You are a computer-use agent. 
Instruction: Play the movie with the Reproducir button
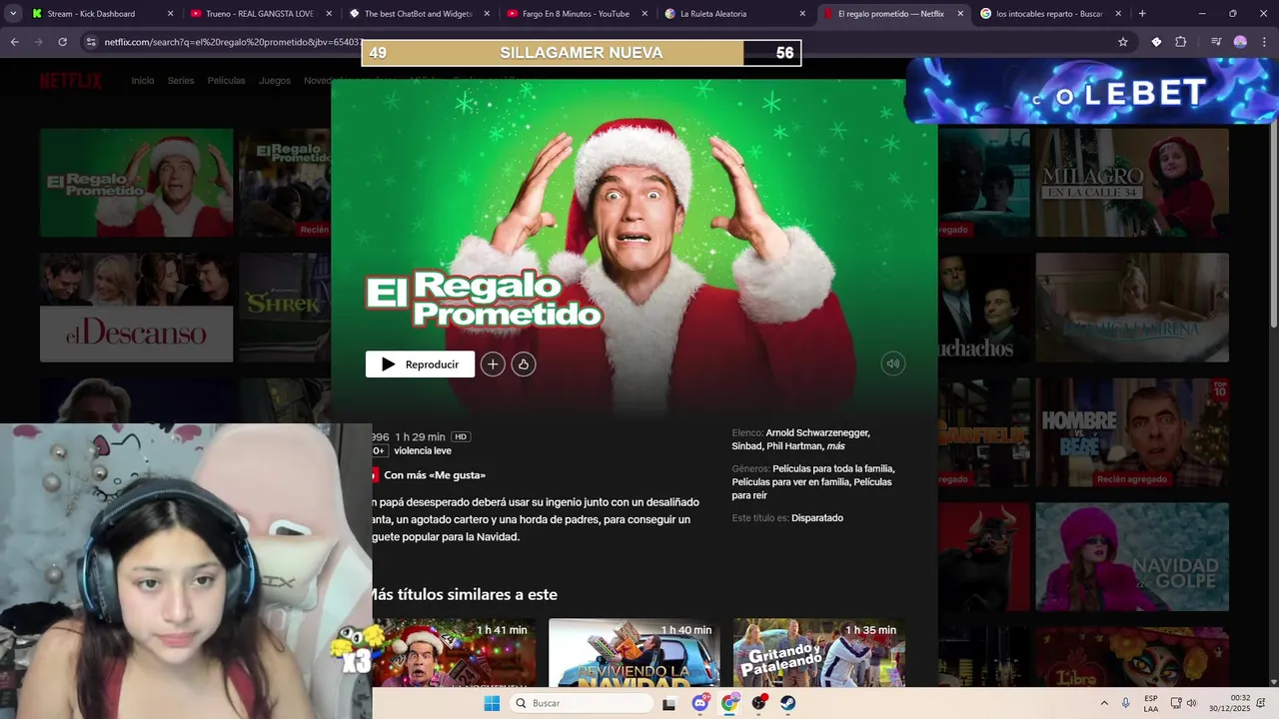(x=420, y=364)
